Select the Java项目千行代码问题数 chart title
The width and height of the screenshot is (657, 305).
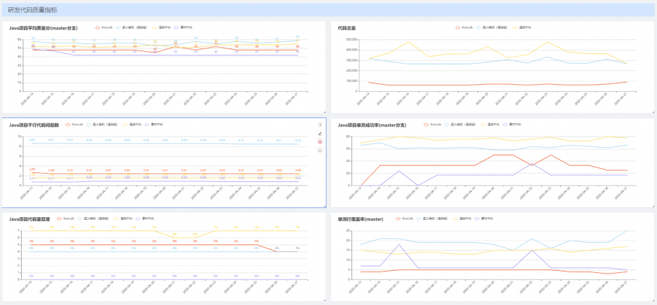[34, 125]
